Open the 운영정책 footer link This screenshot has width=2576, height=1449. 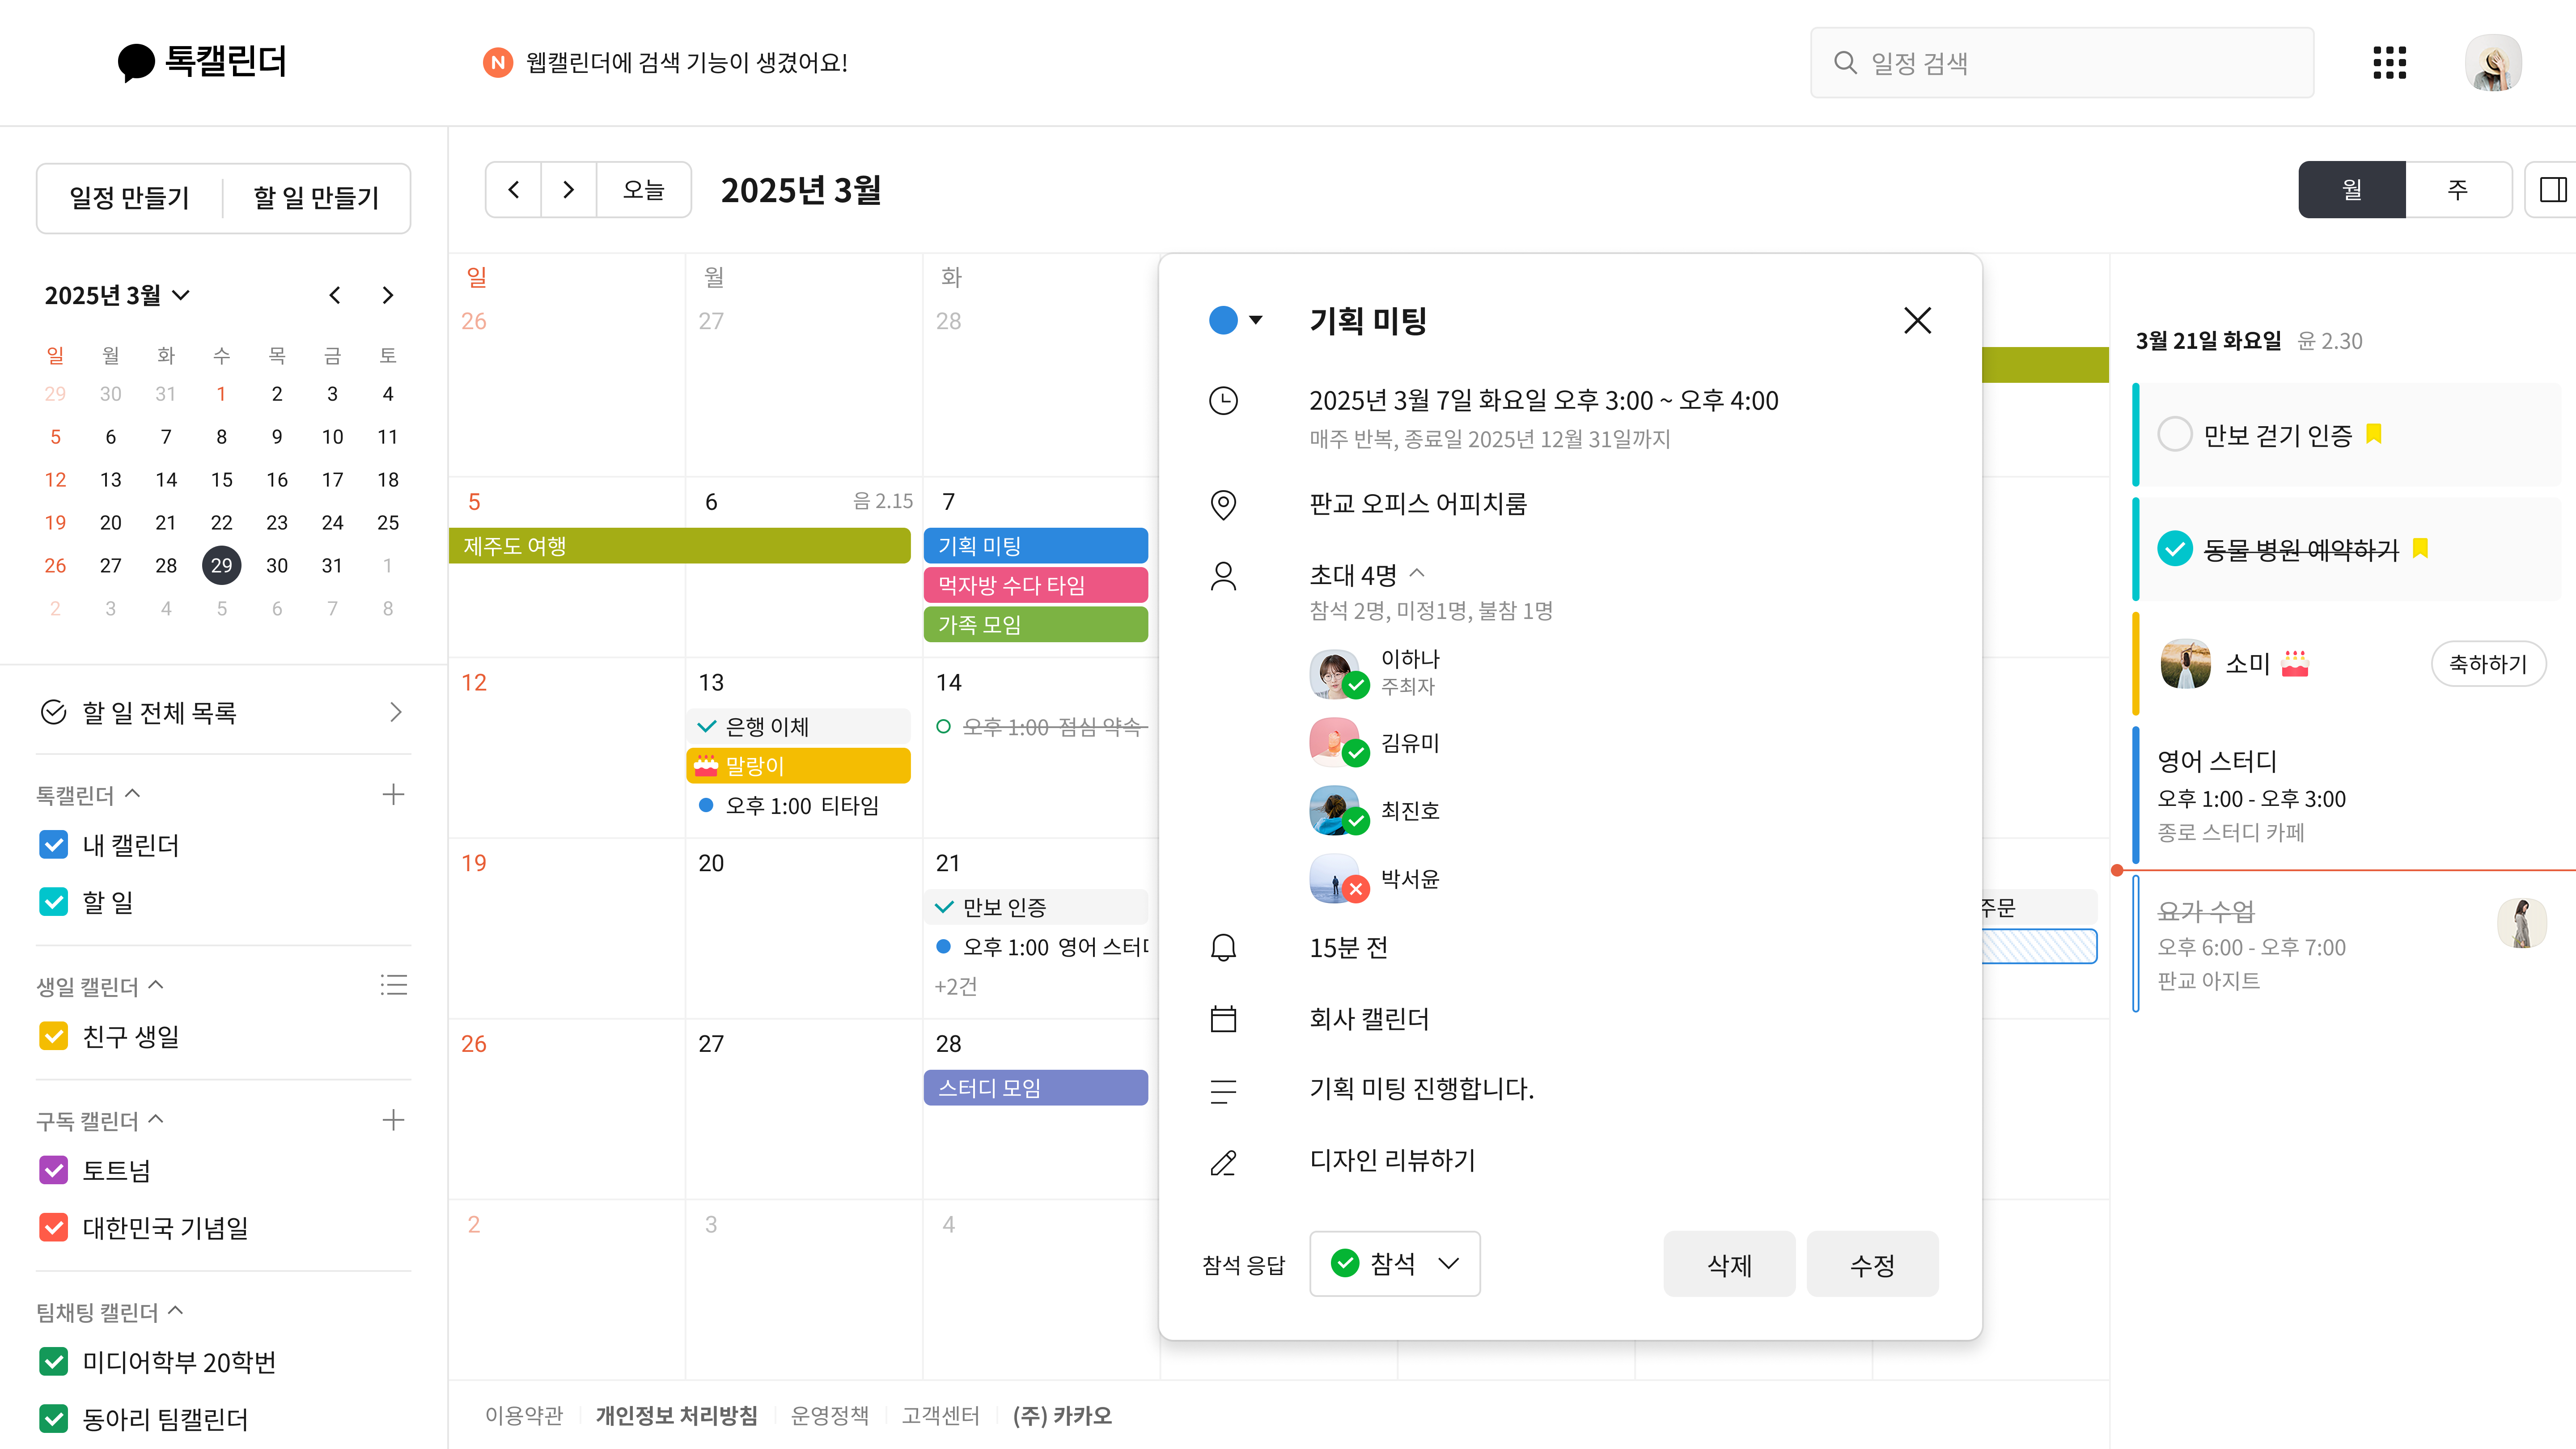[830, 1416]
